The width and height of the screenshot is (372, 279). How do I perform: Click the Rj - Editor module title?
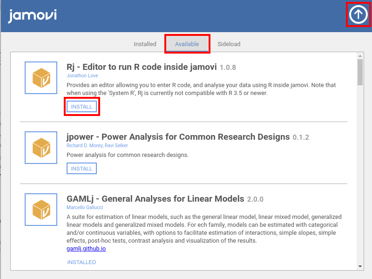(142, 67)
